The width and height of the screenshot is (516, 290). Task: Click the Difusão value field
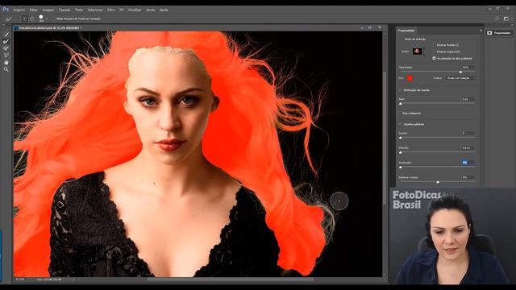tap(468, 148)
